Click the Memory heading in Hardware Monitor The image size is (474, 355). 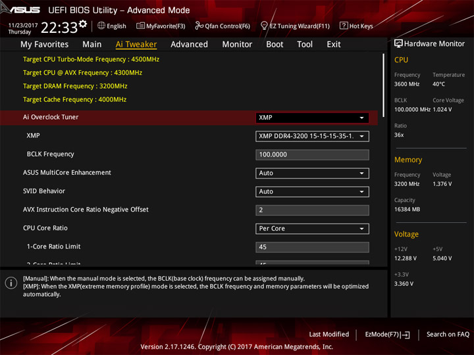(408, 160)
